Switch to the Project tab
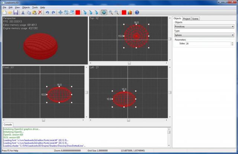Viewport: 238px width, 154px height. (187, 18)
